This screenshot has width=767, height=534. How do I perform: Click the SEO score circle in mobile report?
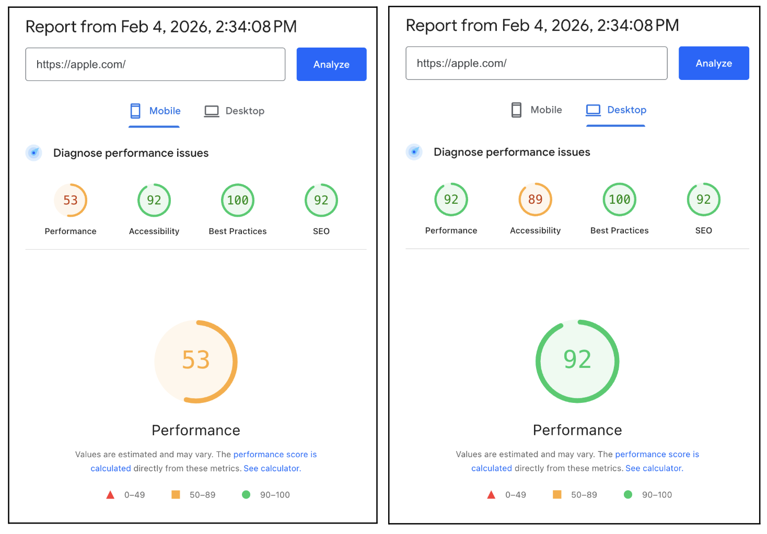coord(321,200)
